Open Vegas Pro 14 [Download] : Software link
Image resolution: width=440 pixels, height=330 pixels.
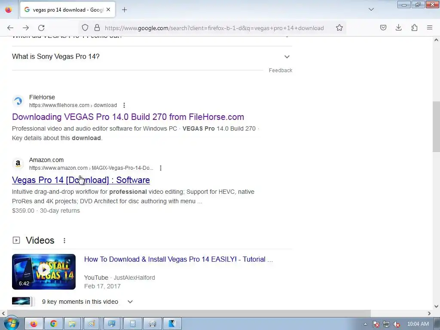pyautogui.click(x=81, y=180)
